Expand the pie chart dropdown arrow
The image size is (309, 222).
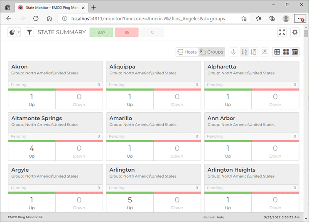[x=19, y=32]
